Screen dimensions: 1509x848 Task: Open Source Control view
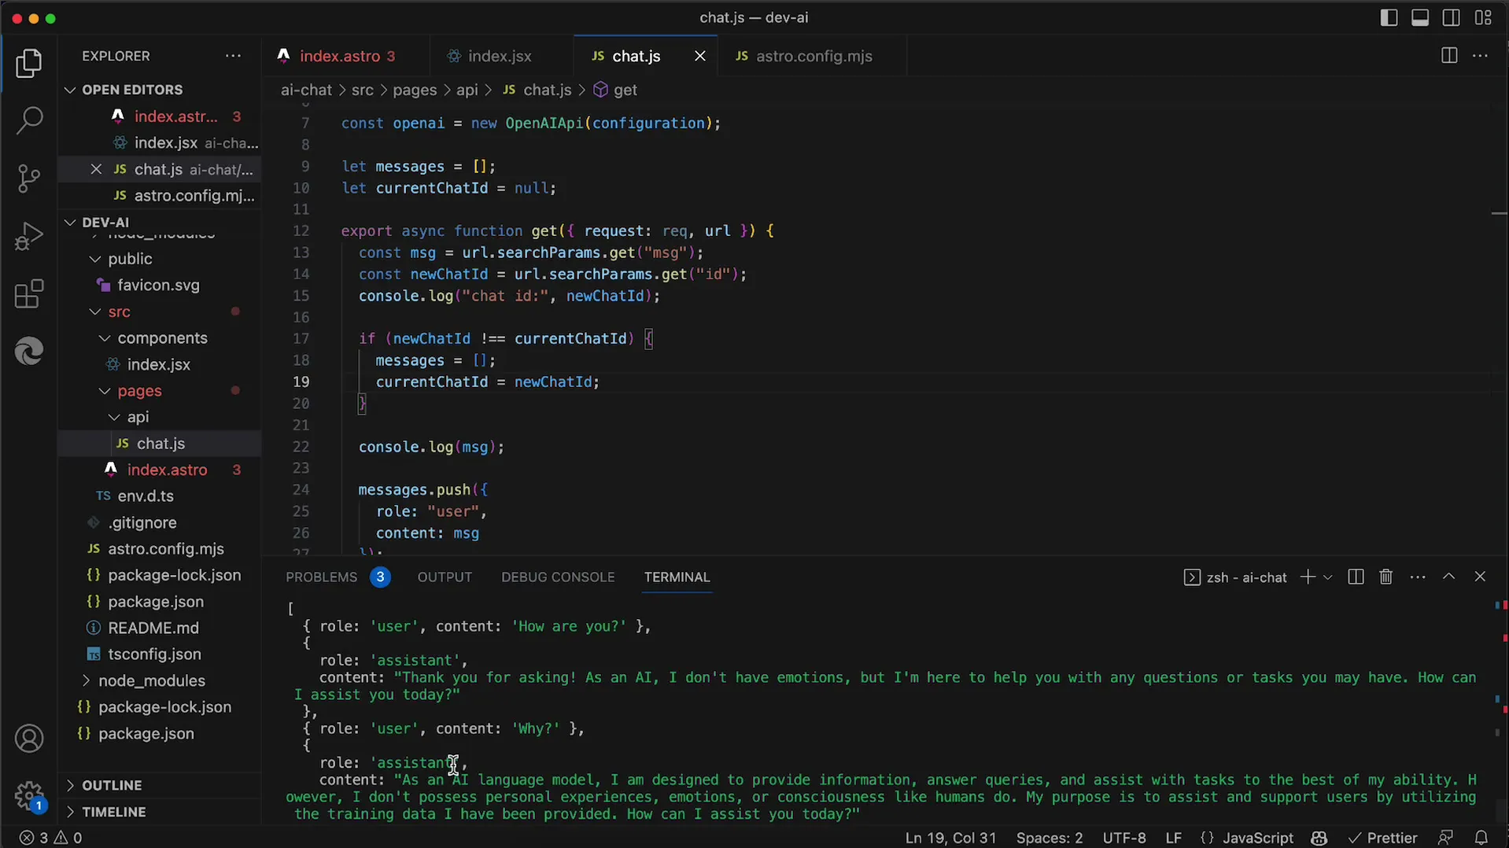tap(29, 179)
